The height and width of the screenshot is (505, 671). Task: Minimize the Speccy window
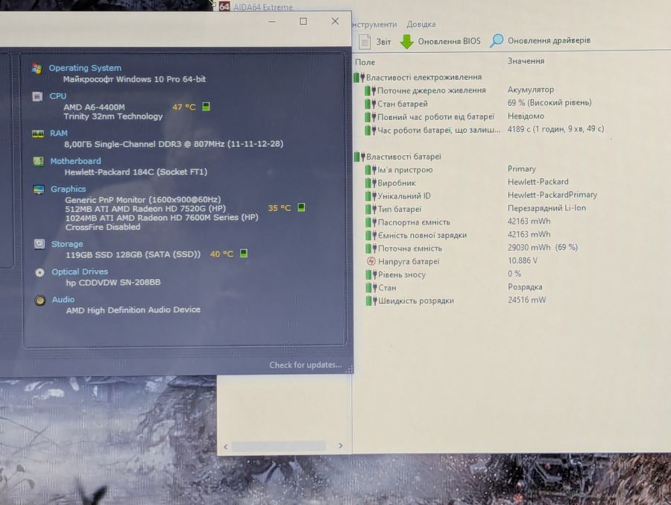[271, 22]
